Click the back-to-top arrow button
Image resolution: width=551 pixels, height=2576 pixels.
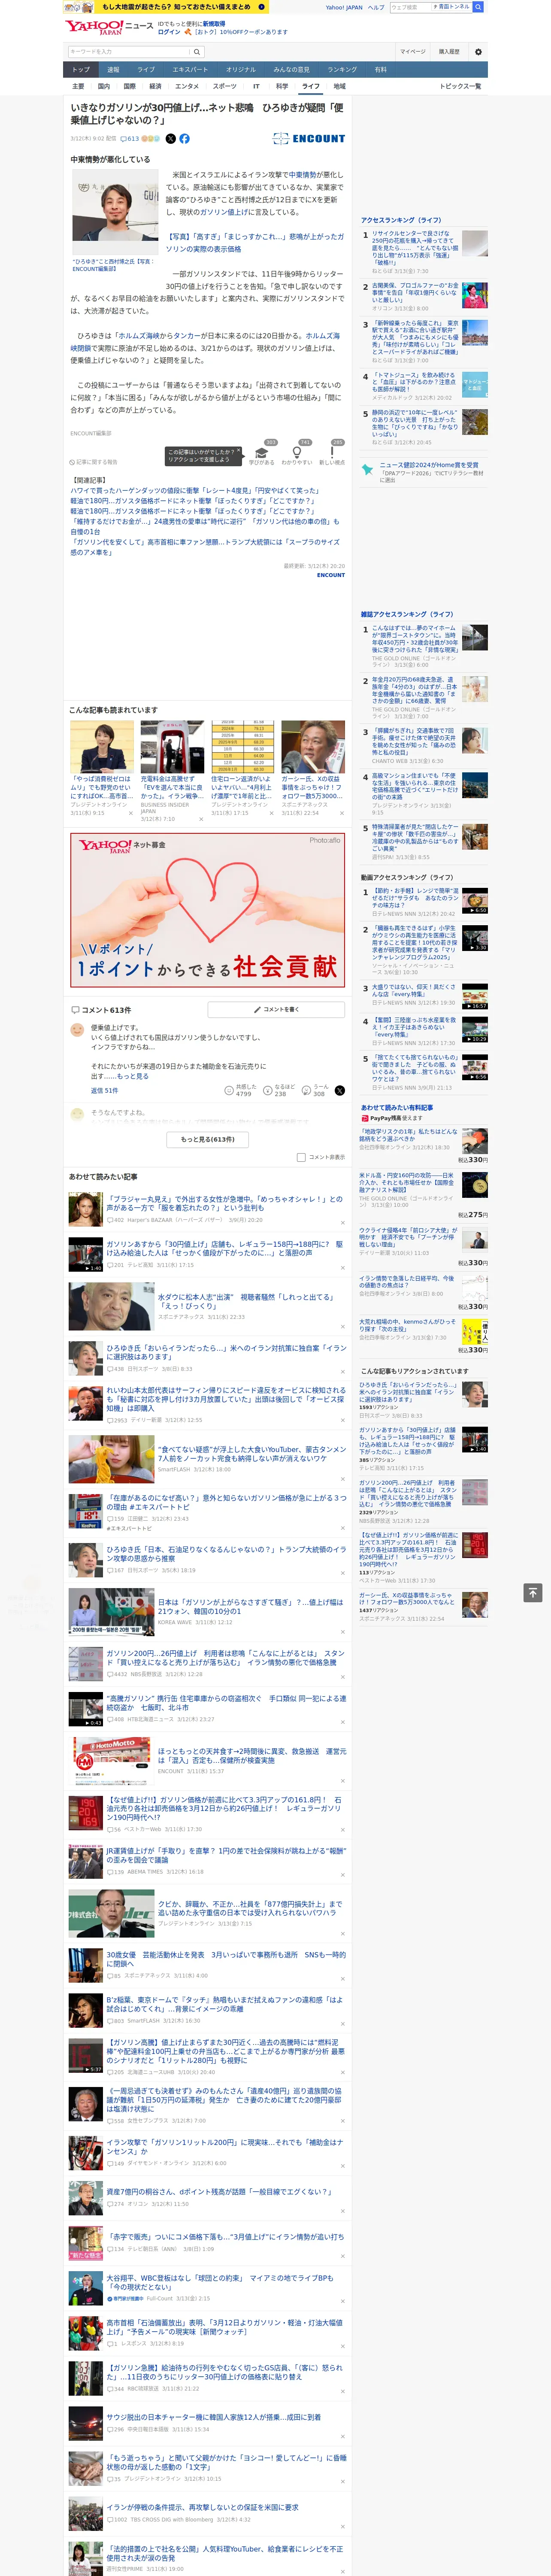point(533,1592)
